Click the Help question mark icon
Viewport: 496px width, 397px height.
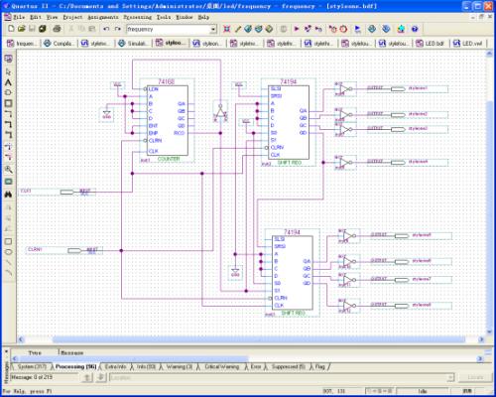click(x=415, y=29)
